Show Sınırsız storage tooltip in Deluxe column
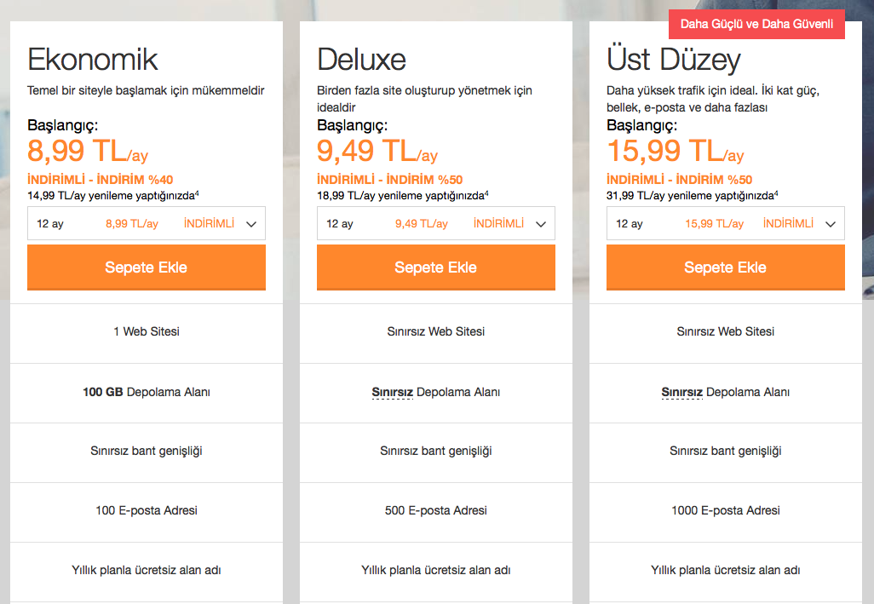The image size is (874, 604). (x=393, y=392)
